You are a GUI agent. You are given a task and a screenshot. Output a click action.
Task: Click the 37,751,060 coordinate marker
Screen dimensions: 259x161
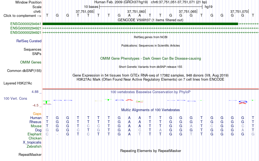pos(136,11)
